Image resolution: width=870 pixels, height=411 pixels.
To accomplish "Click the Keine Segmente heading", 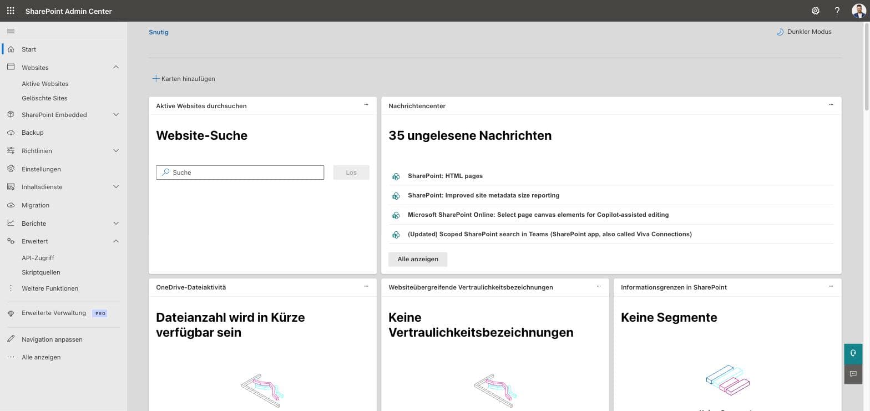I will tap(669, 317).
